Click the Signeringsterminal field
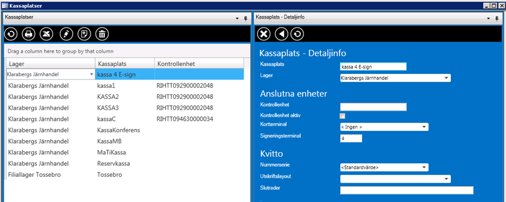The height and width of the screenshot is (202, 506). coord(351,138)
